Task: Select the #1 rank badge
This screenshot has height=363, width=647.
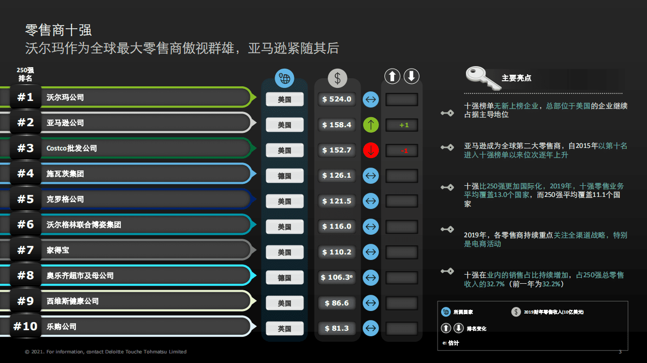Action: [x=25, y=97]
